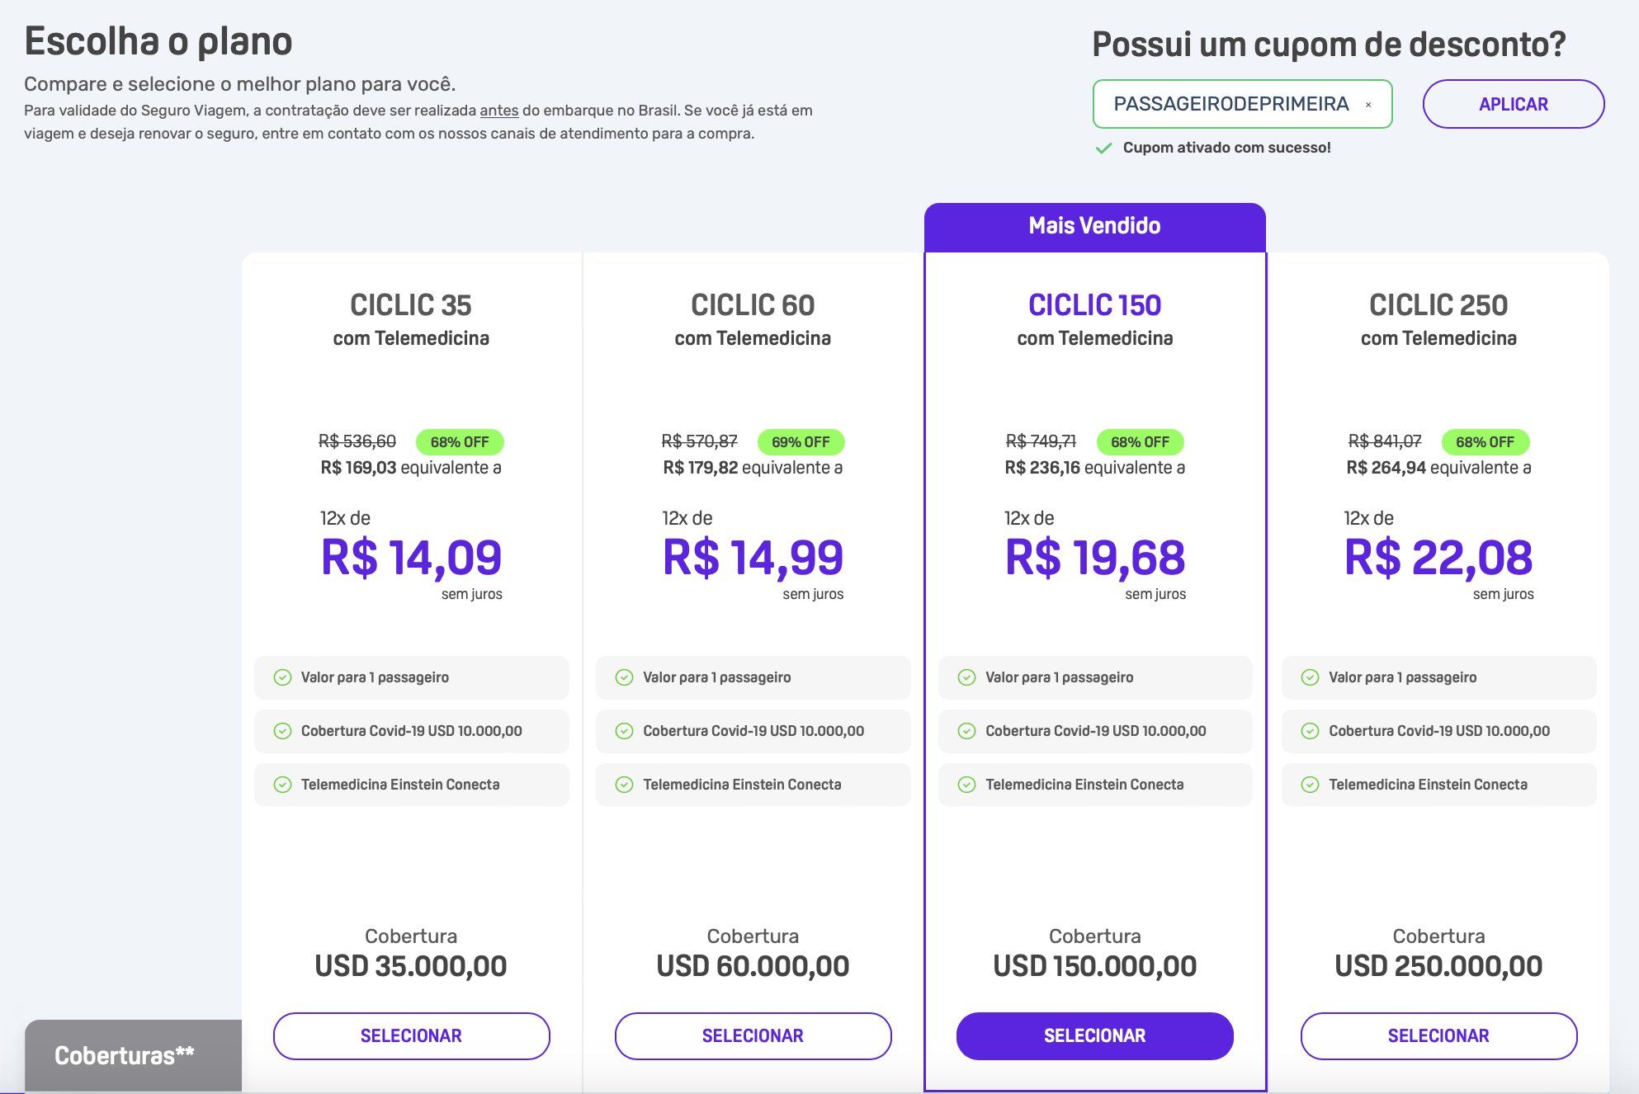Apply the discount coupon with APLICAR
Viewport: 1639px width, 1094px height.
1514,104
